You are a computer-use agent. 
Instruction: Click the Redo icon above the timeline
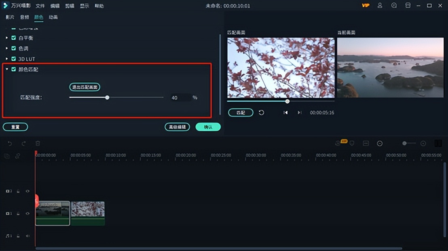(23, 143)
